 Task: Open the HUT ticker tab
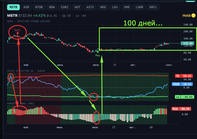click(x=77, y=7)
